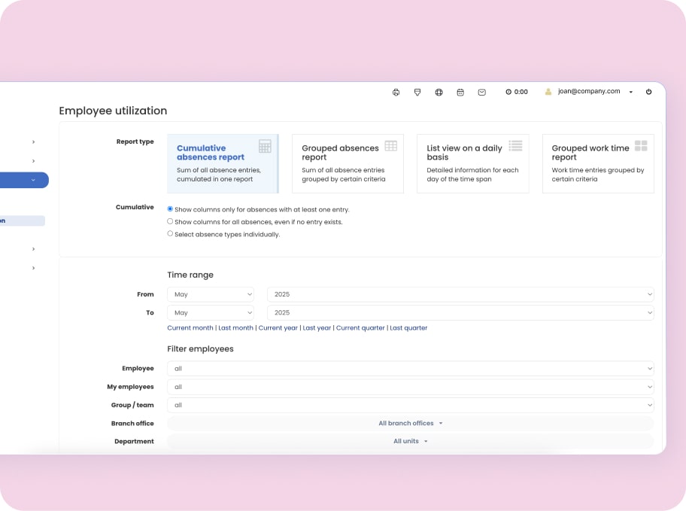Select 'Show columns only for absences with entry'
686x511 pixels.
pyautogui.click(x=170, y=209)
